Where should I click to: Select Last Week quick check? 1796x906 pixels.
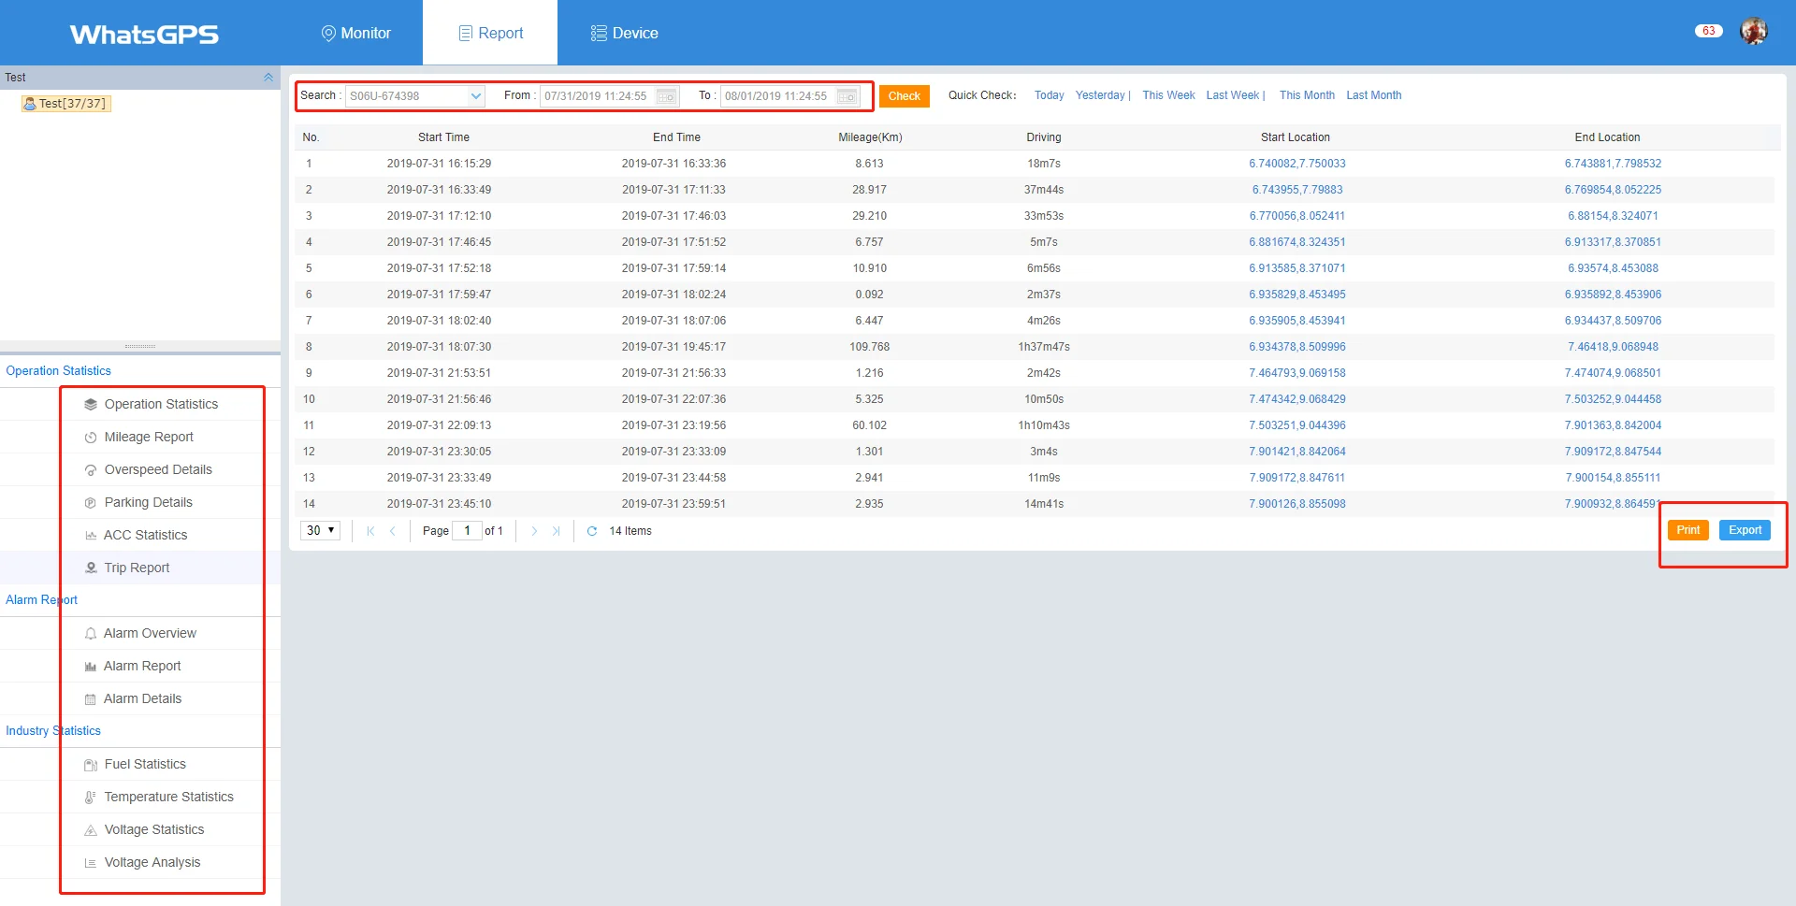pyautogui.click(x=1232, y=95)
